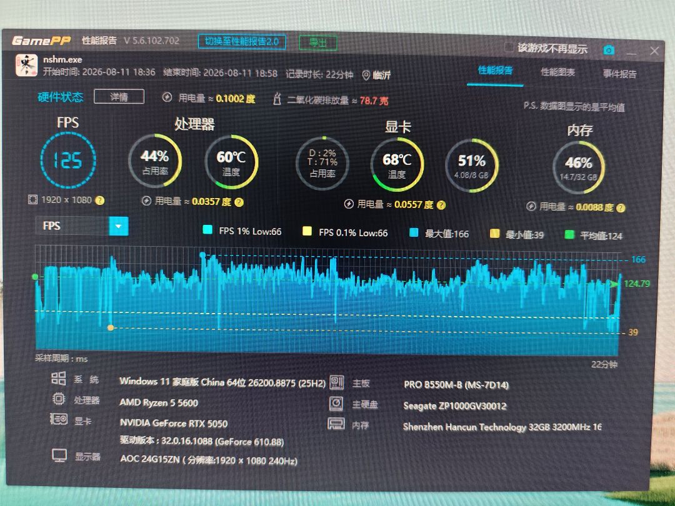Click the 78.7 克 emission value
The width and height of the screenshot is (675, 506).
click(374, 101)
